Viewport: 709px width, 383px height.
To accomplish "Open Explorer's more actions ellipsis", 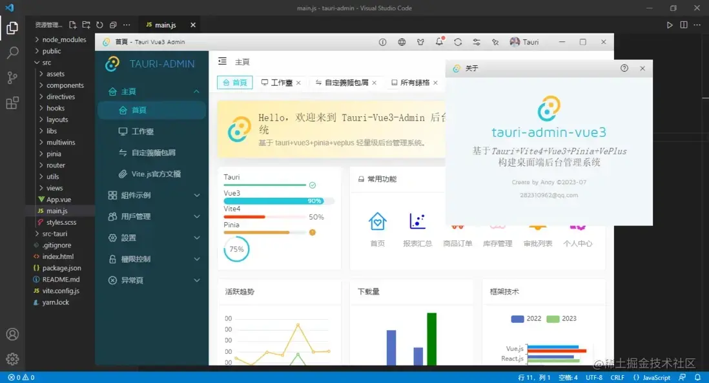I will (x=127, y=25).
